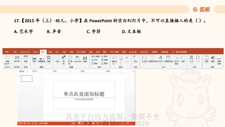Screen dimensions: 225x127
Task: Click the 单击此处添加副标题 subtitle placeholder
Action: (84, 99)
